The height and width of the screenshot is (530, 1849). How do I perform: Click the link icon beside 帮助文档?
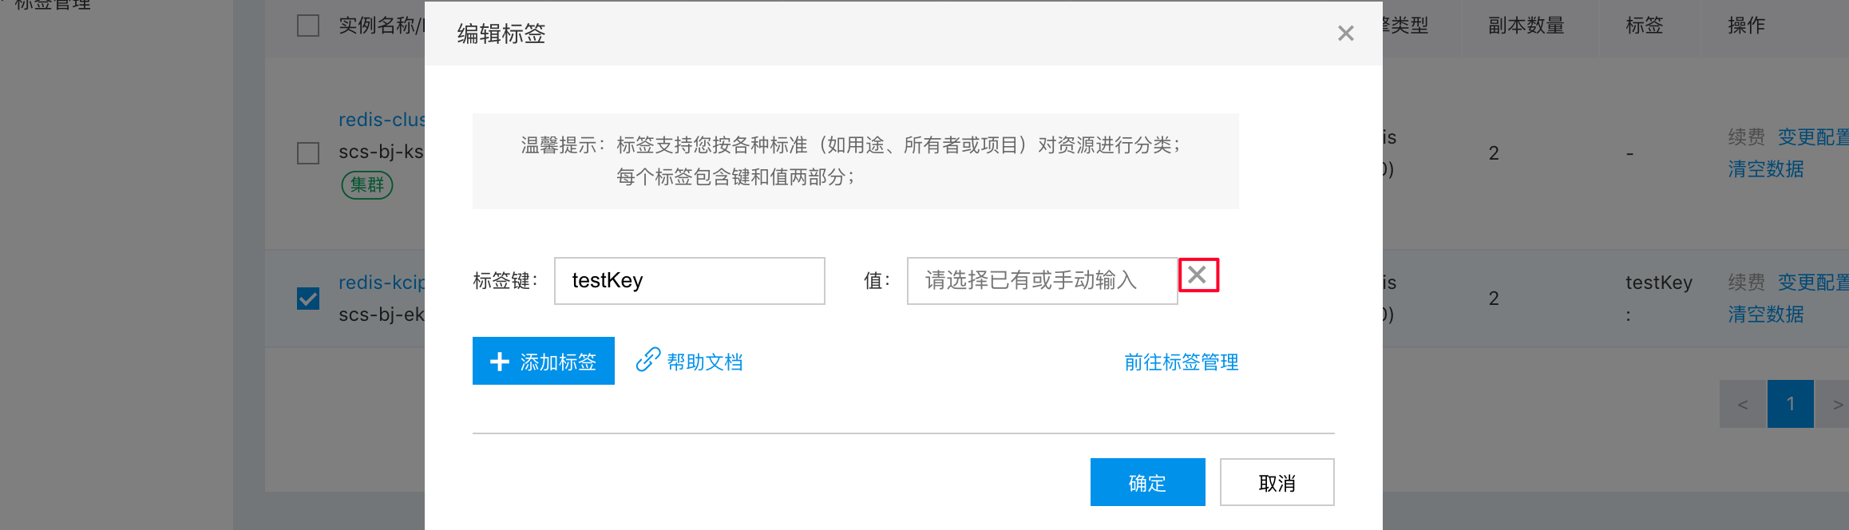(x=647, y=360)
